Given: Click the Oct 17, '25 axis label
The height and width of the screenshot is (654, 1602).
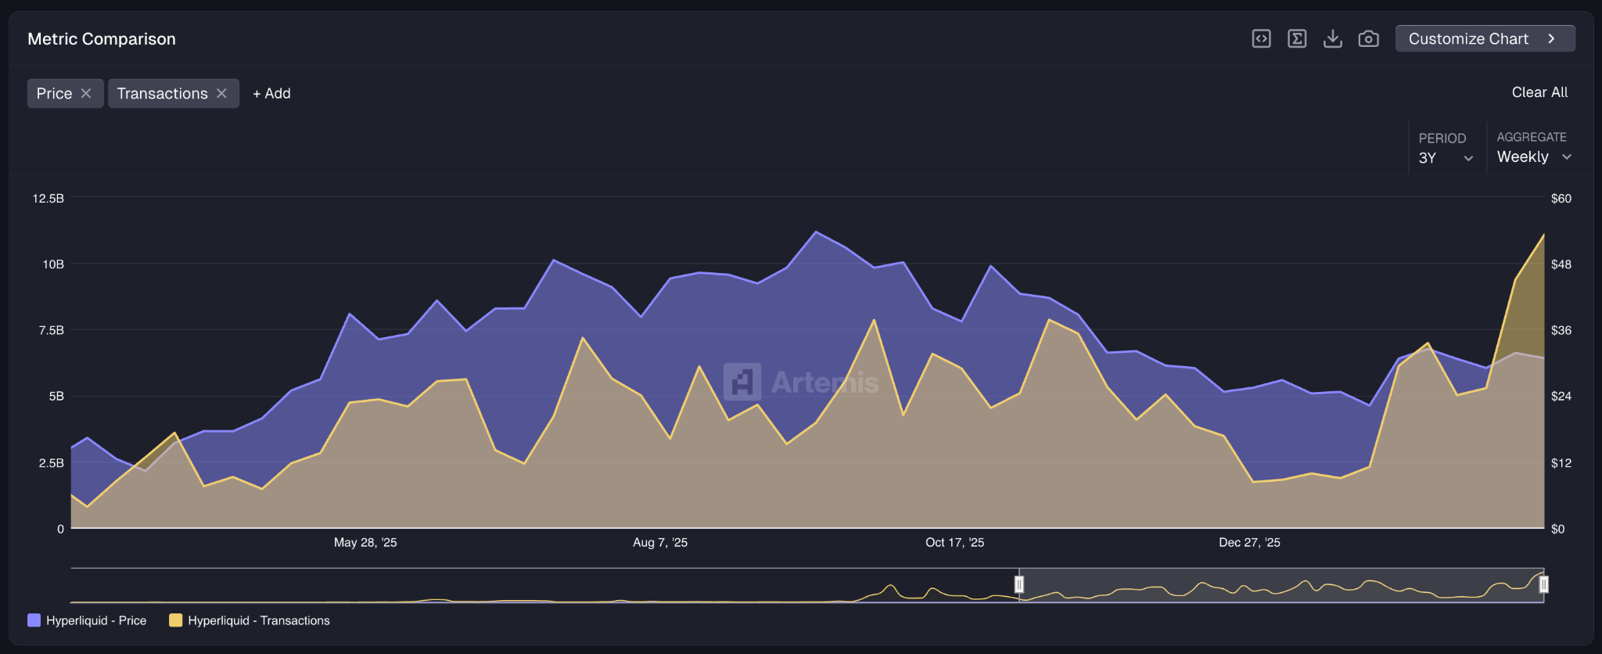Looking at the screenshot, I should [954, 542].
